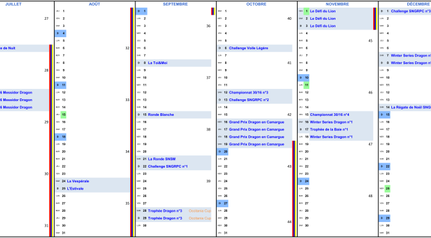The height and width of the screenshot is (238, 431).
Task: Select the Ronde Blanche regatta entry
Action: (x=161, y=115)
